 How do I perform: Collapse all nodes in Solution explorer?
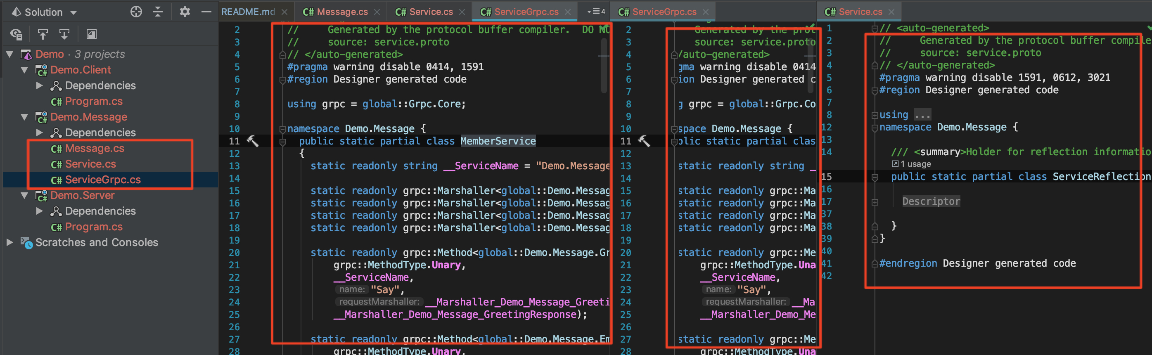[158, 12]
